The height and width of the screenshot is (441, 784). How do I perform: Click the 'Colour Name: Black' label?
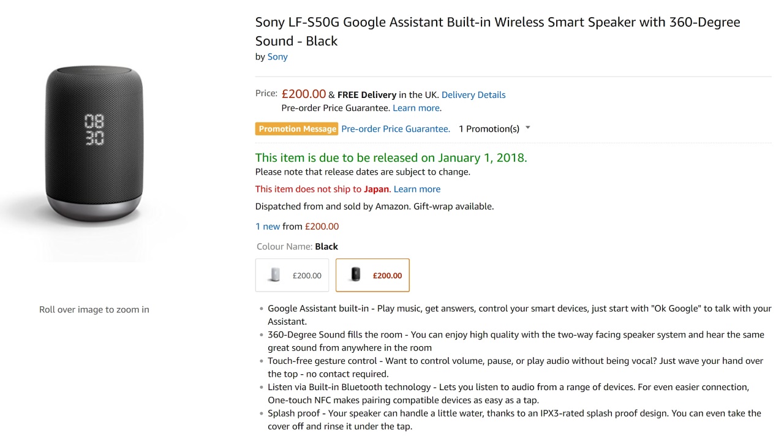click(297, 247)
